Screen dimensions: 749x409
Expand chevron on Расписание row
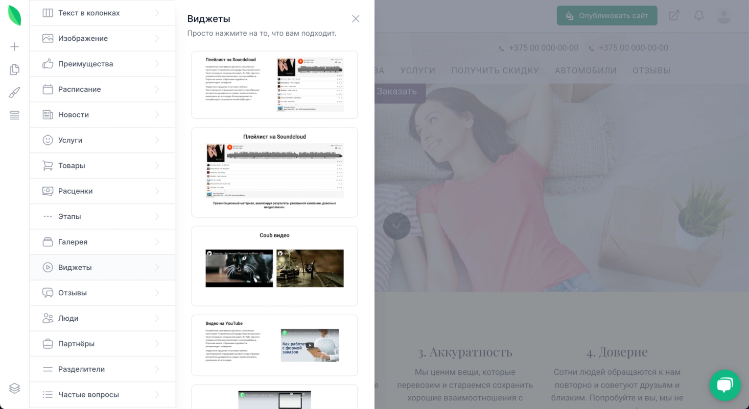157,89
